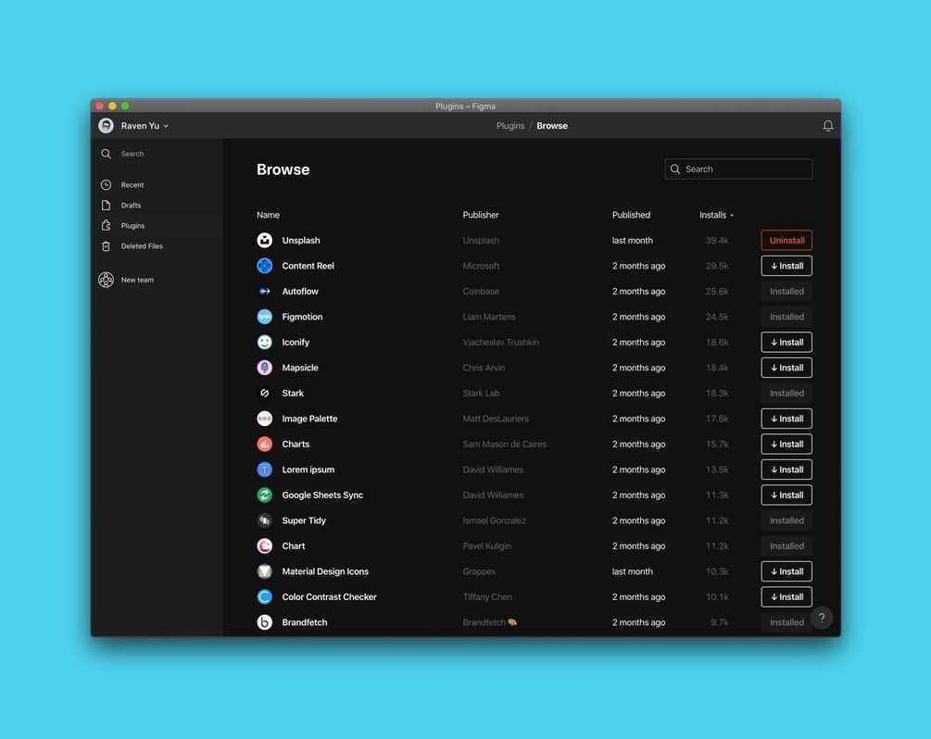Screen dimensions: 931x739
Task: Sort by the Published column header
Action: (x=631, y=215)
